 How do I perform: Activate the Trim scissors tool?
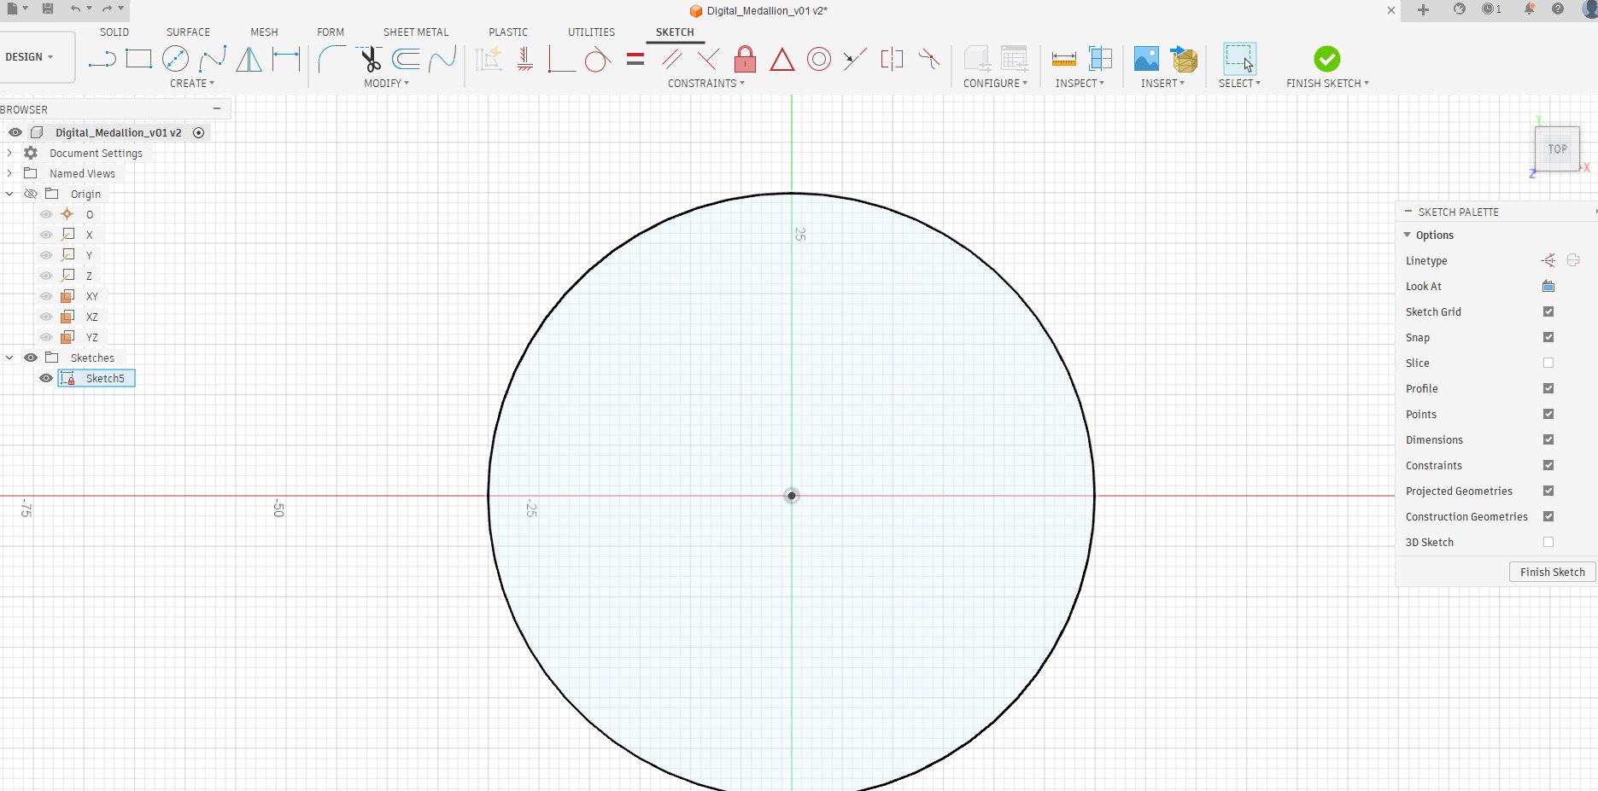[370, 59]
